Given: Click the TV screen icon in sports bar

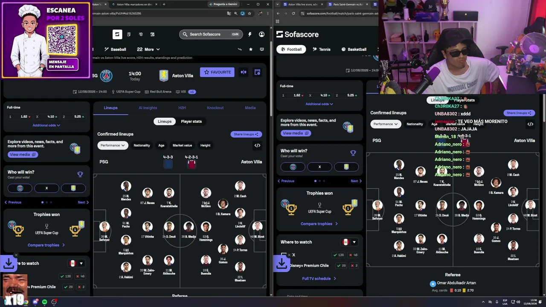Looking at the screenshot, I should 261,49.
